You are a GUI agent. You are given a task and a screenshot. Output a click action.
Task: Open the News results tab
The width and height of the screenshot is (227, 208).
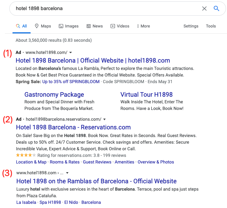[x=95, y=26]
